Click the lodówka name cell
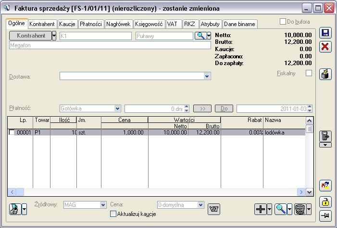 [x=284, y=133]
